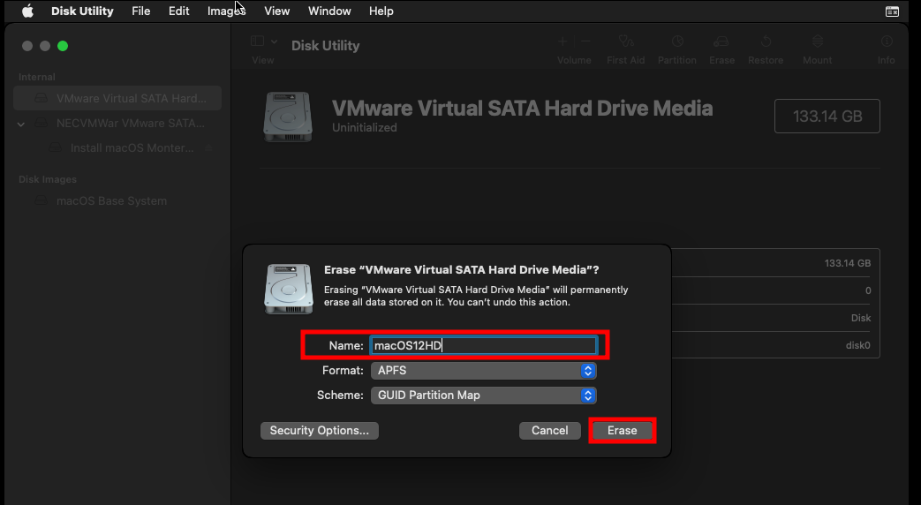This screenshot has height=505, width=921.
Task: Select VMware Virtual SATA Hard drive in sidebar
Action: click(x=117, y=98)
